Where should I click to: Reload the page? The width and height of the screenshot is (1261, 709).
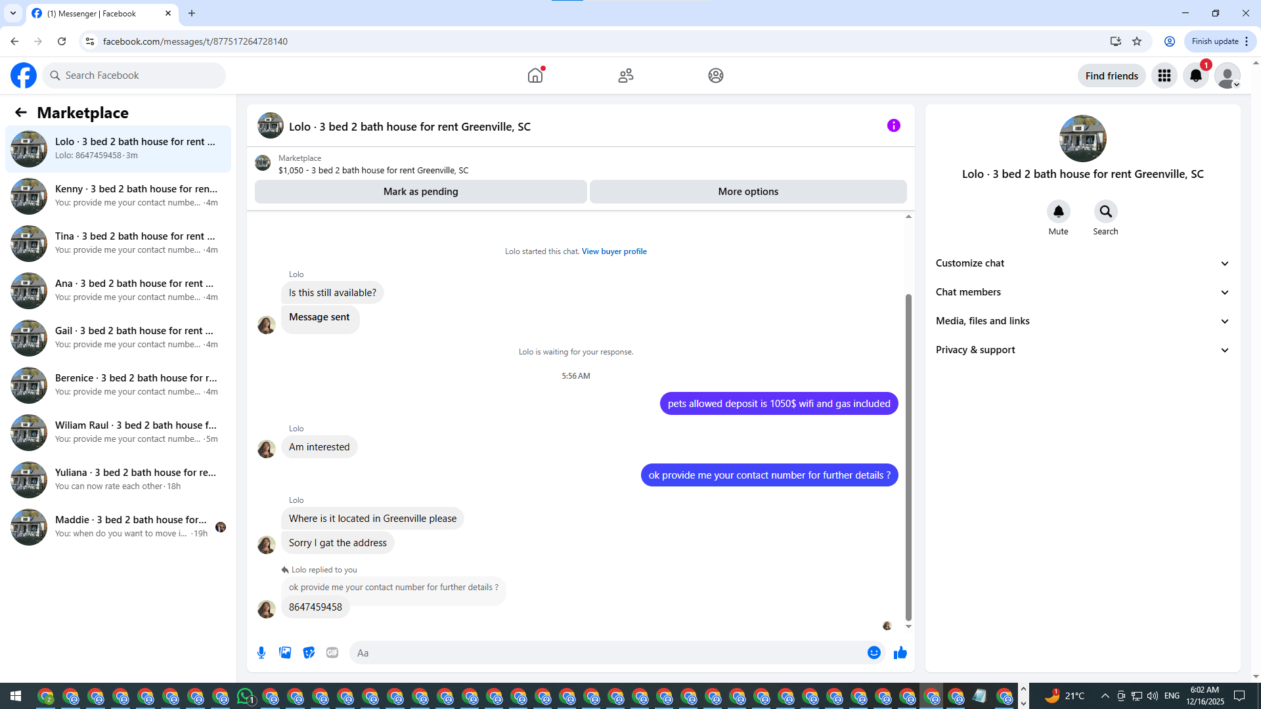(62, 41)
